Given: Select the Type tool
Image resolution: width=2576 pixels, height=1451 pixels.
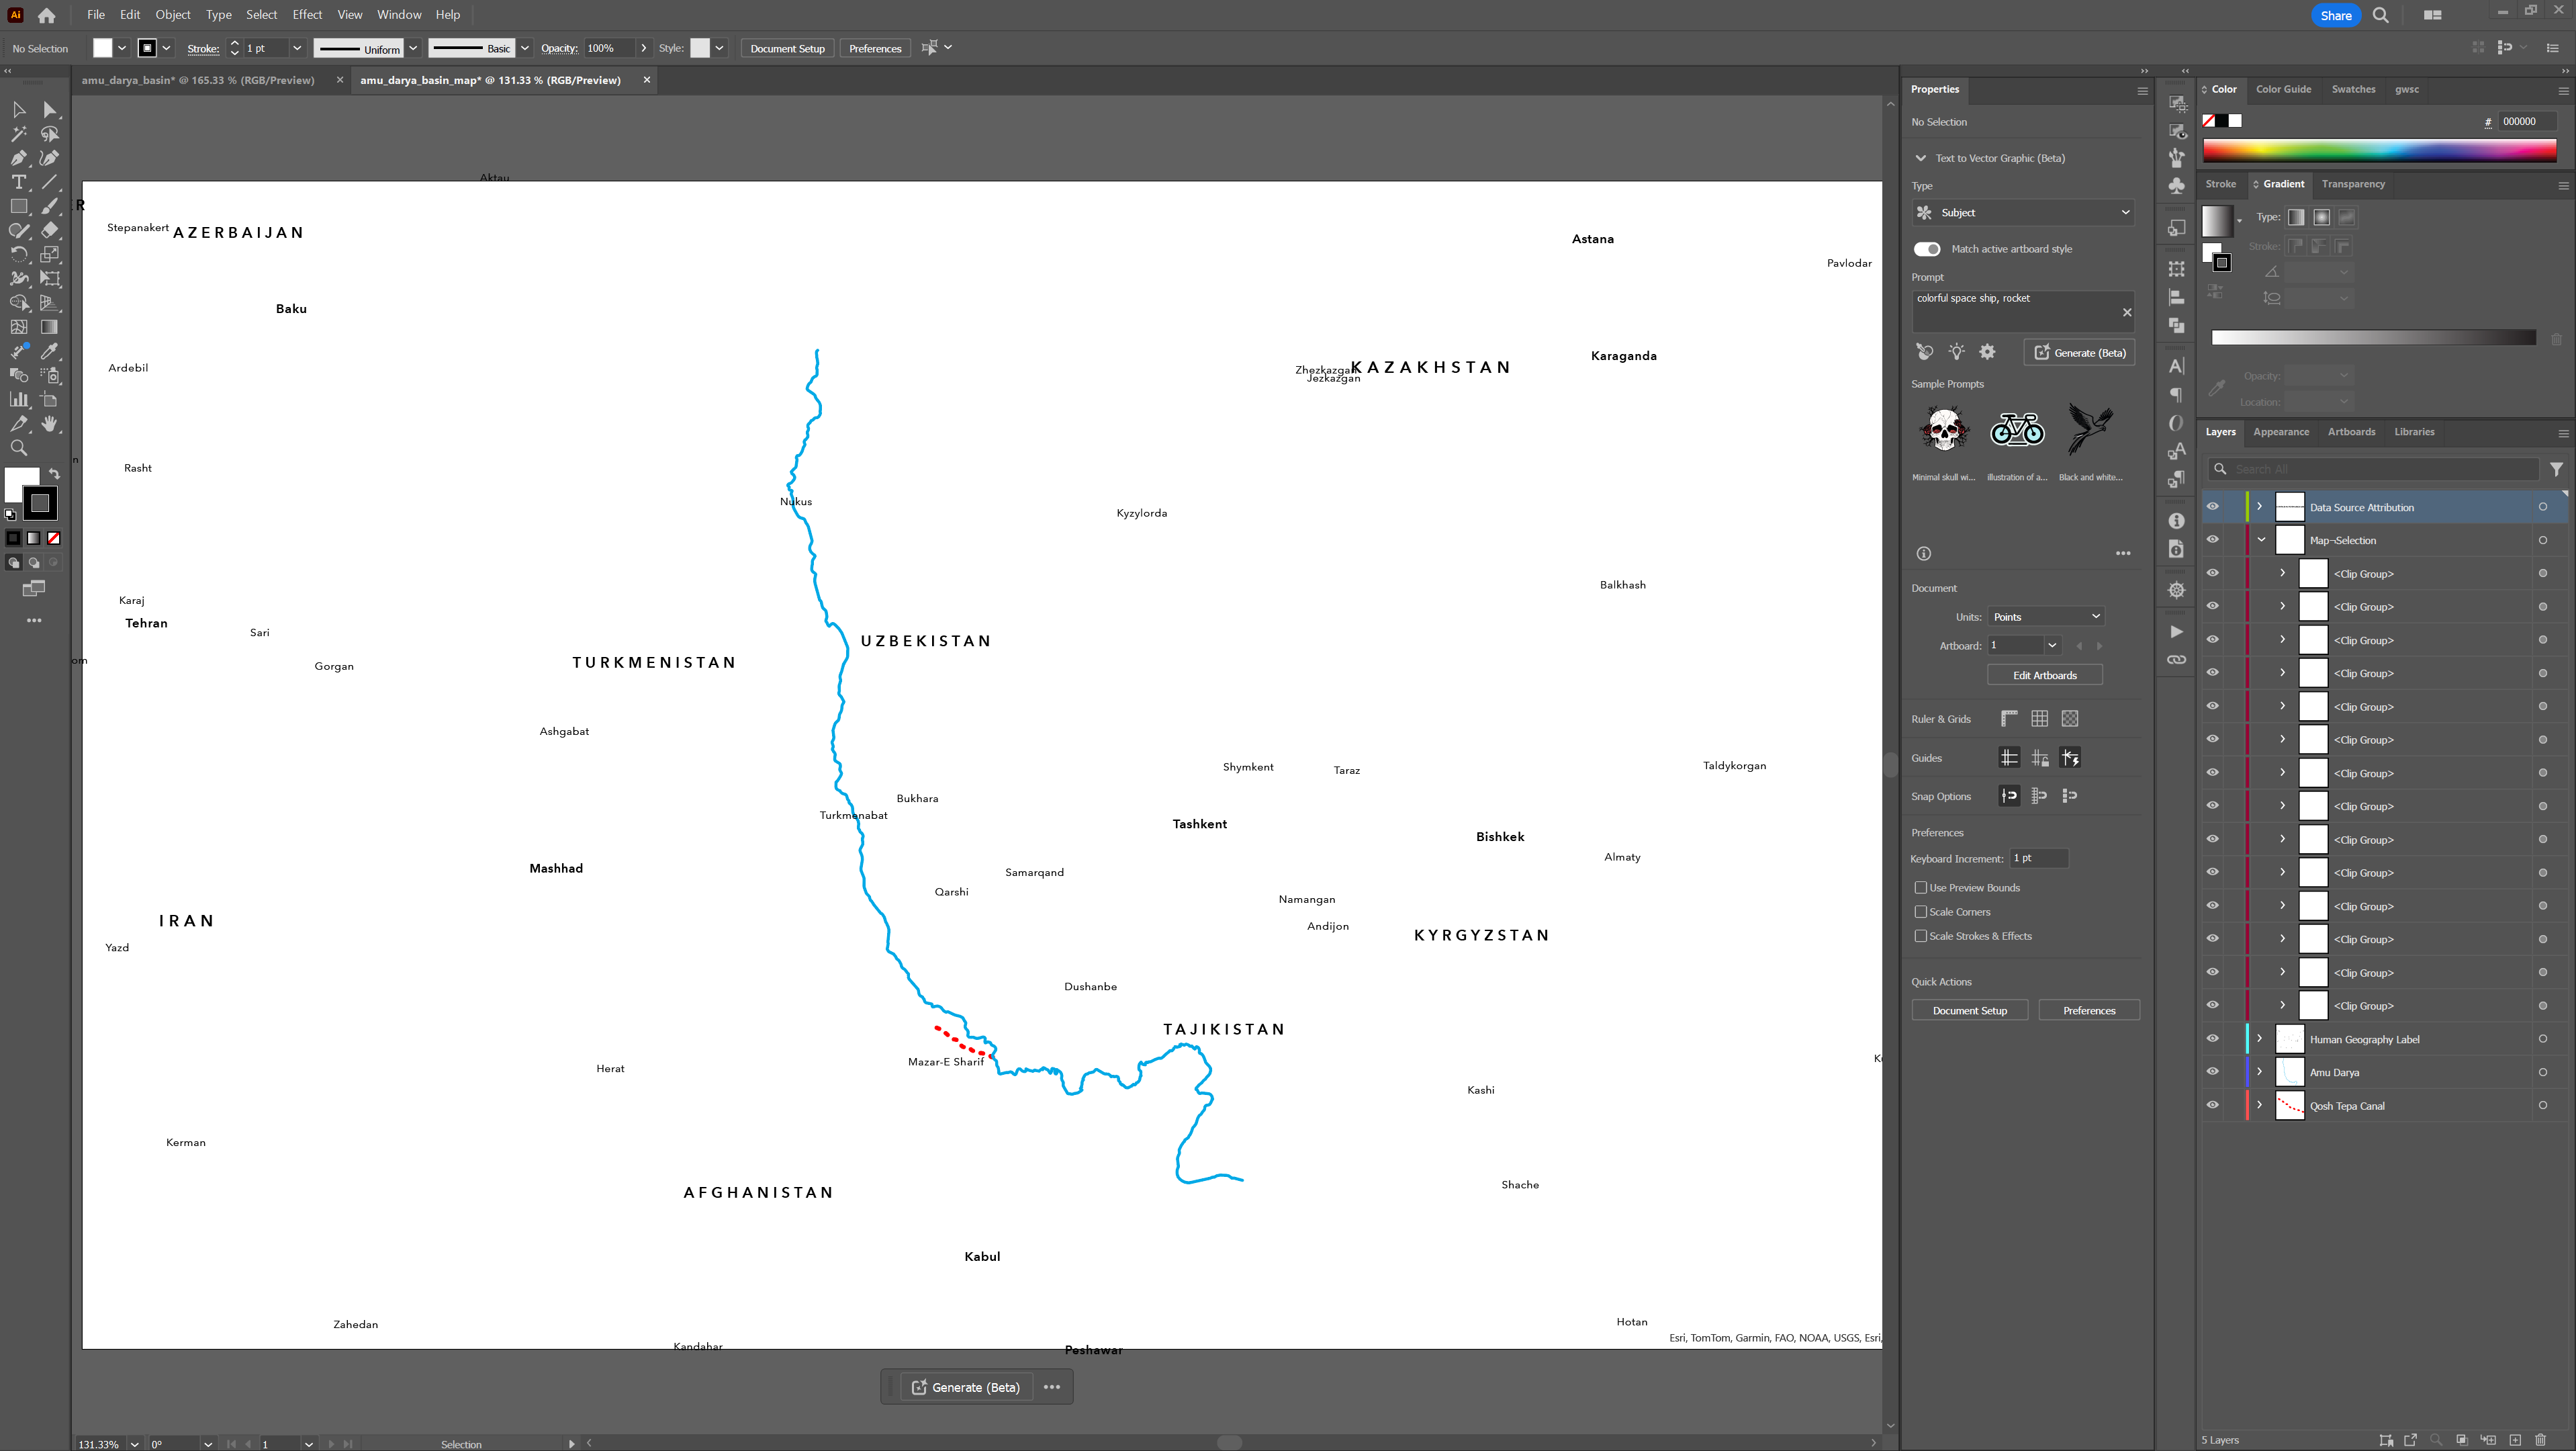Looking at the screenshot, I should click(18, 182).
